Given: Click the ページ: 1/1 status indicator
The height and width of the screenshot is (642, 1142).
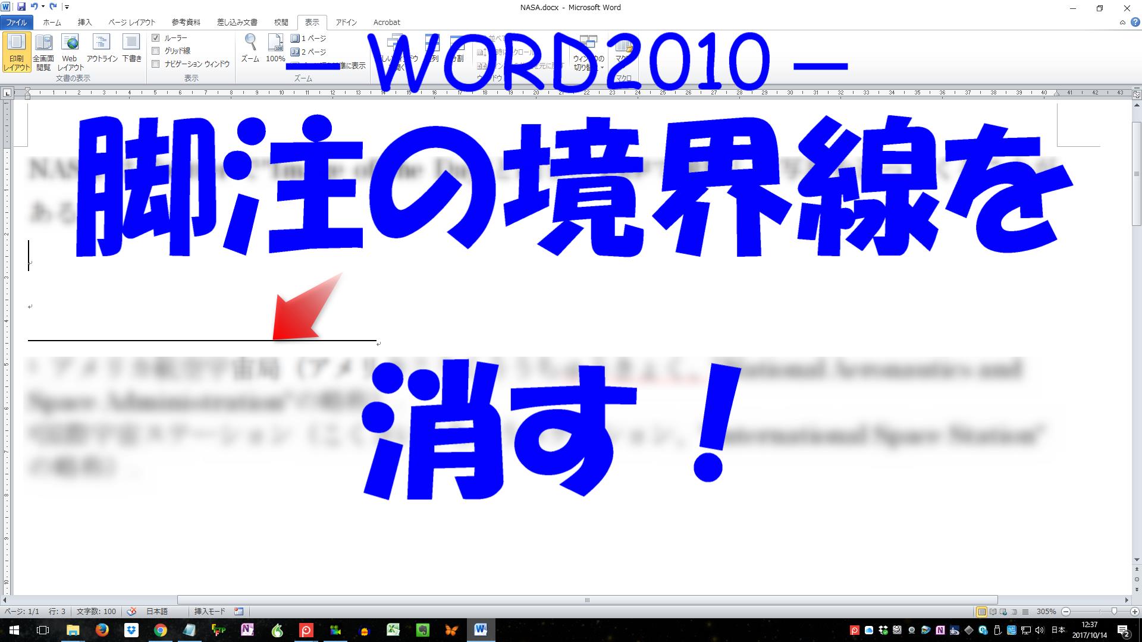Looking at the screenshot, I should pos(22,611).
